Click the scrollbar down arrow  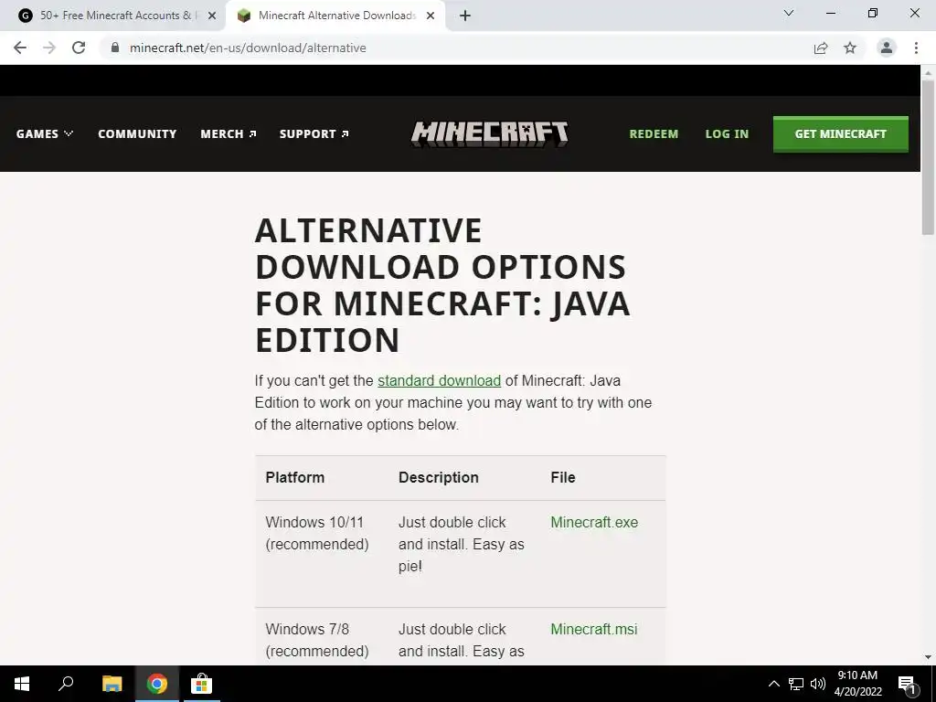click(x=928, y=657)
